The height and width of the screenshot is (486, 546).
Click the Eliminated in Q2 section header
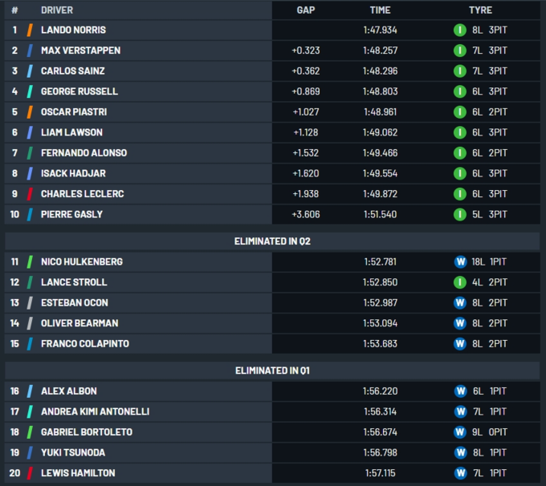click(272, 241)
